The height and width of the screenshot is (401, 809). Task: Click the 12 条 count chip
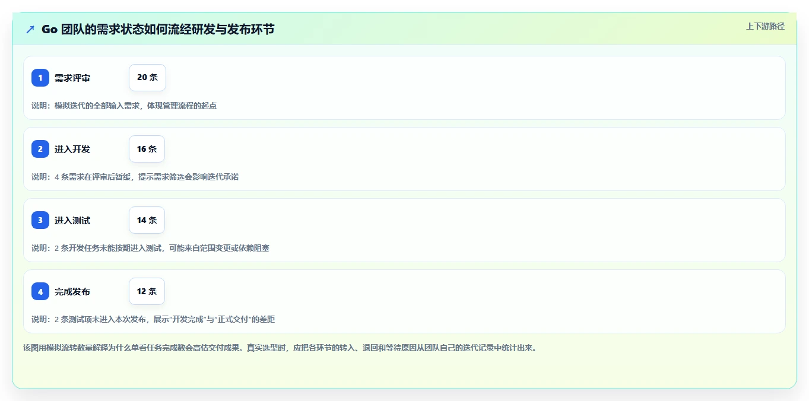[147, 291]
